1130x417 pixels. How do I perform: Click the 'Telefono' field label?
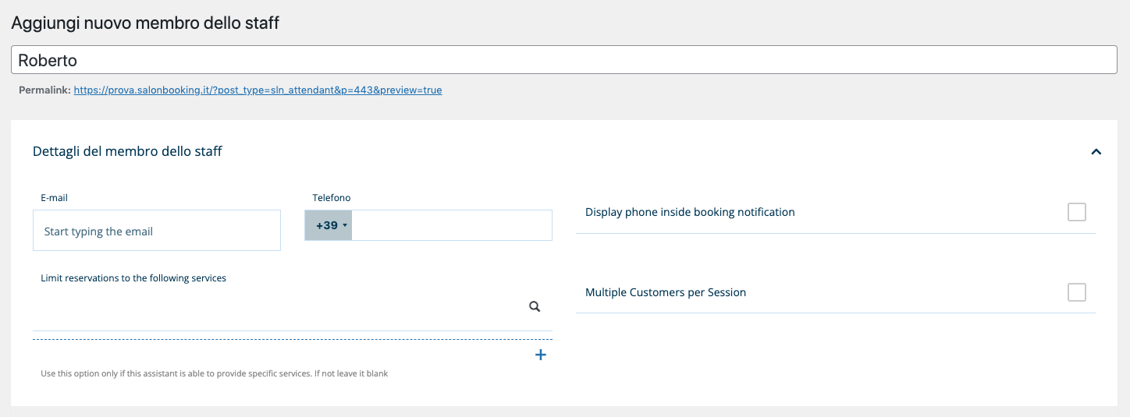332,198
